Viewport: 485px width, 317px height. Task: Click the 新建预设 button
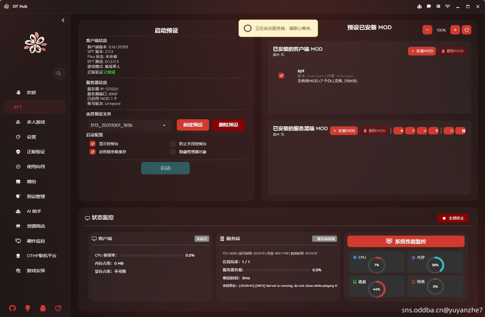click(193, 125)
